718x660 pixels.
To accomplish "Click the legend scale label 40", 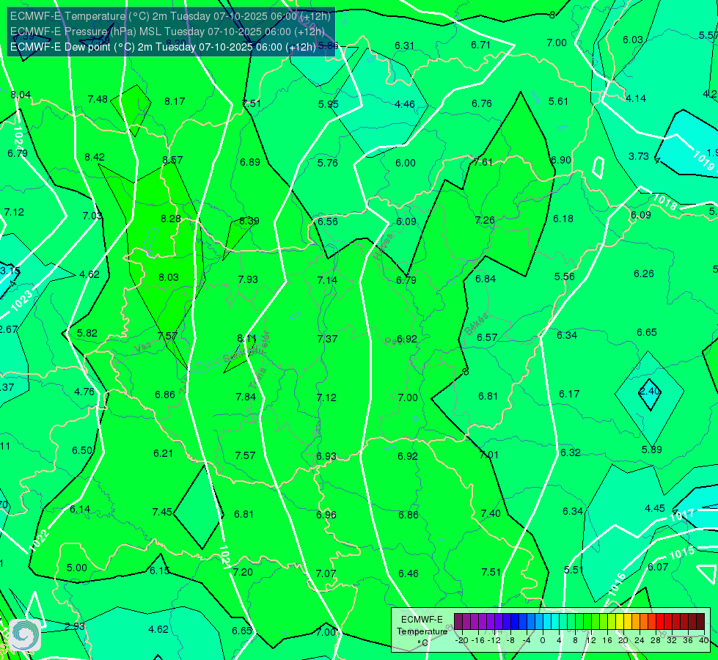I will point(704,640).
